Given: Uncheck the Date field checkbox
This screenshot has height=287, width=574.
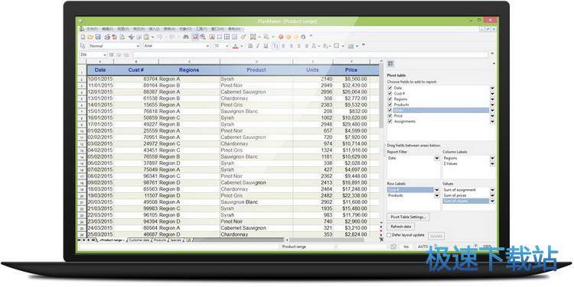Looking at the screenshot, I should pos(390,88).
